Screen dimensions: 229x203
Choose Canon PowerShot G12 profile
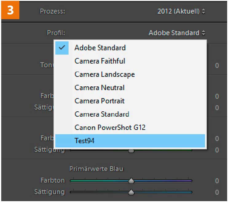click(110, 127)
